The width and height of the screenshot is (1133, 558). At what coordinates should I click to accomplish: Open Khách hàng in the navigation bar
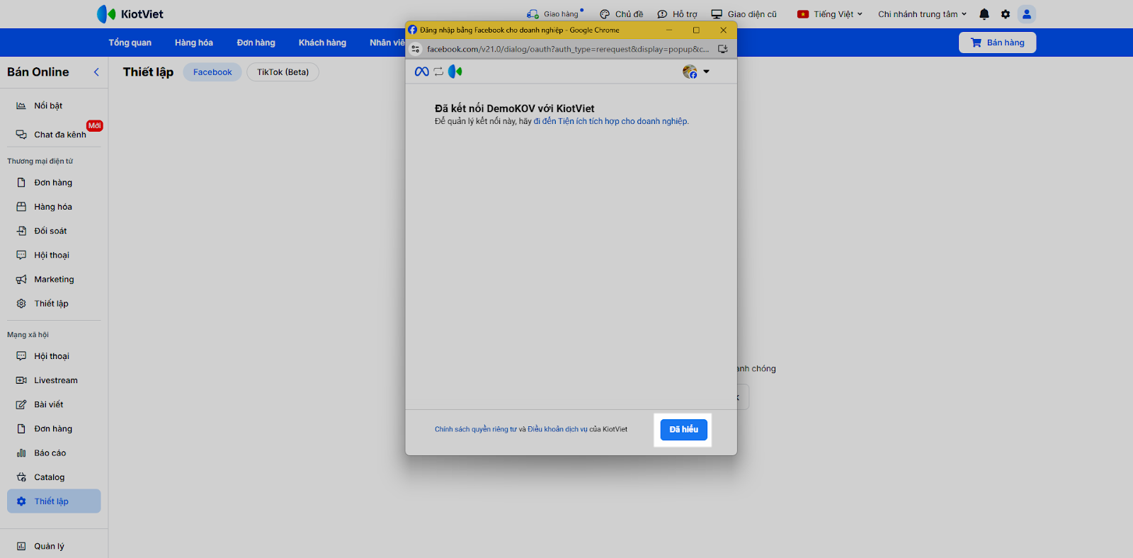pyautogui.click(x=322, y=42)
